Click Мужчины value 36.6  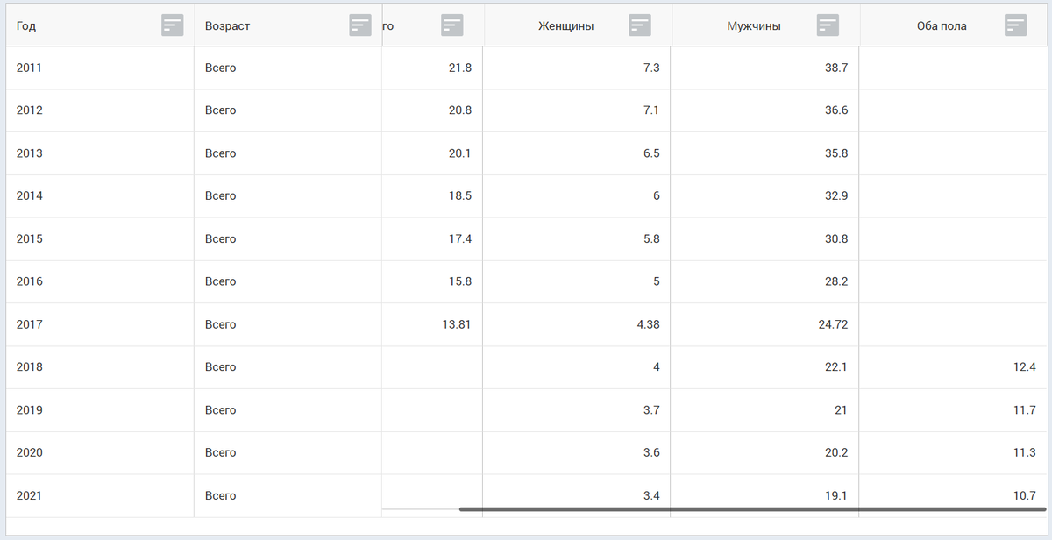coord(836,110)
